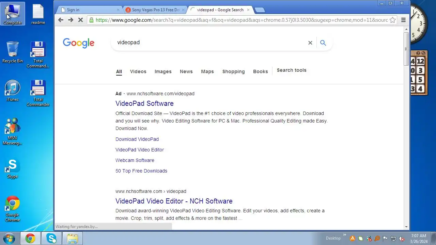The width and height of the screenshot is (436, 245).
Task: Bookmark this page with the star icon
Action: click(x=392, y=20)
